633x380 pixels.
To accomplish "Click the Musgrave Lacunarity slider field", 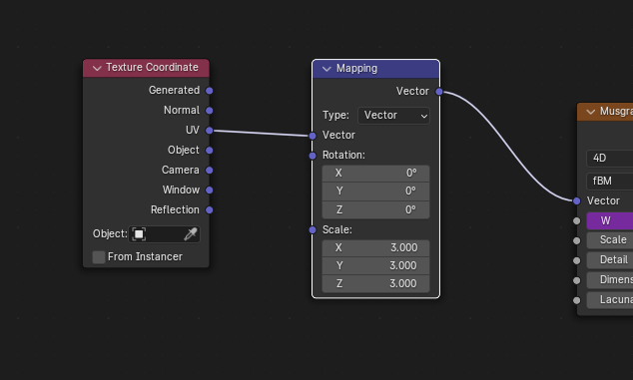I will [x=610, y=300].
